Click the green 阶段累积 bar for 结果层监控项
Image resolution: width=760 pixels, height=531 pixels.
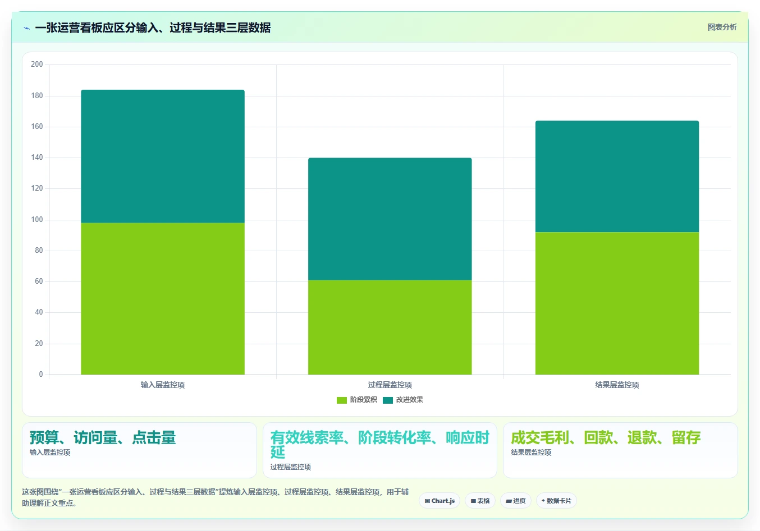click(617, 303)
